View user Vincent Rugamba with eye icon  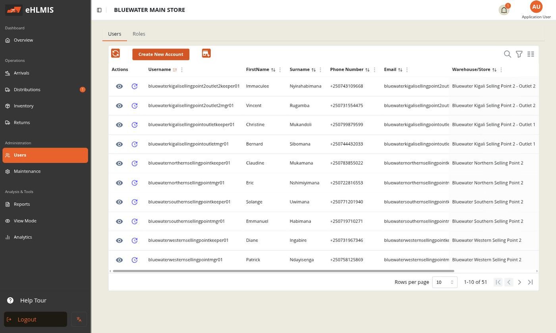119,106
